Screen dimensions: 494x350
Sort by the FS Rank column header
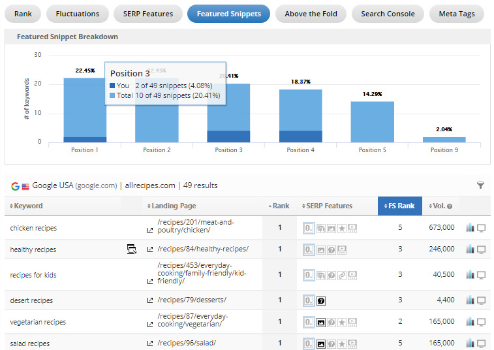click(400, 206)
